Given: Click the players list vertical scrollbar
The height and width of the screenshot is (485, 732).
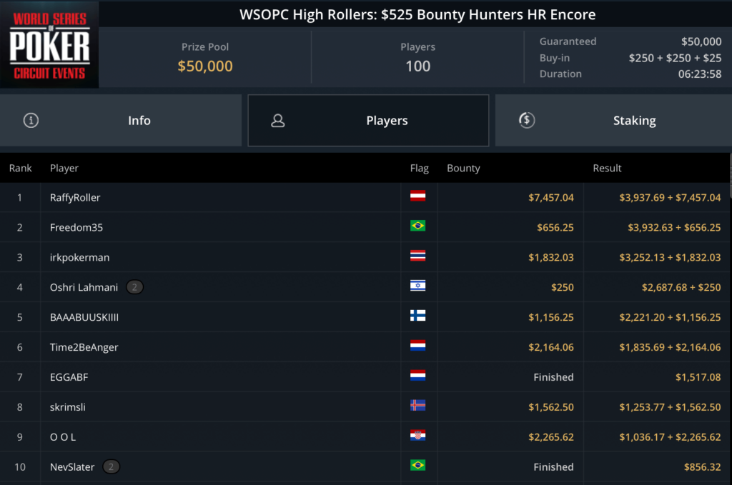Looking at the screenshot, I should [728, 177].
